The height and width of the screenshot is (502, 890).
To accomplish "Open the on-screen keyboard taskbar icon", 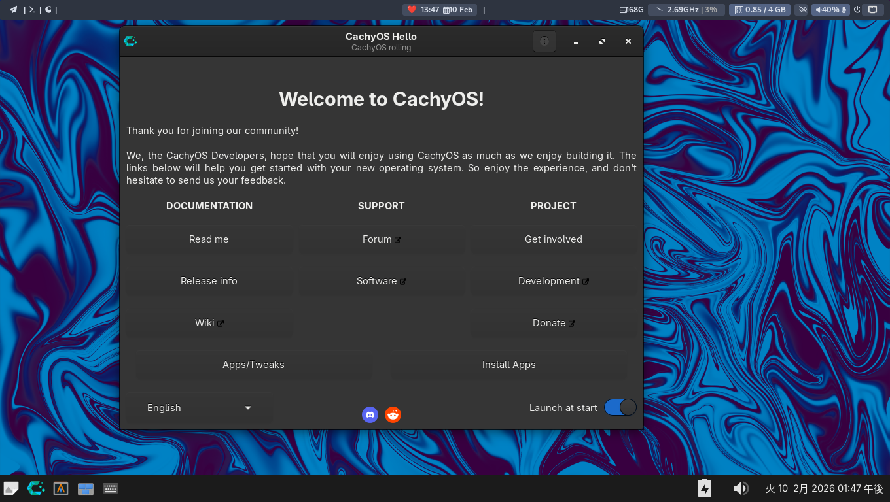I will [111, 488].
